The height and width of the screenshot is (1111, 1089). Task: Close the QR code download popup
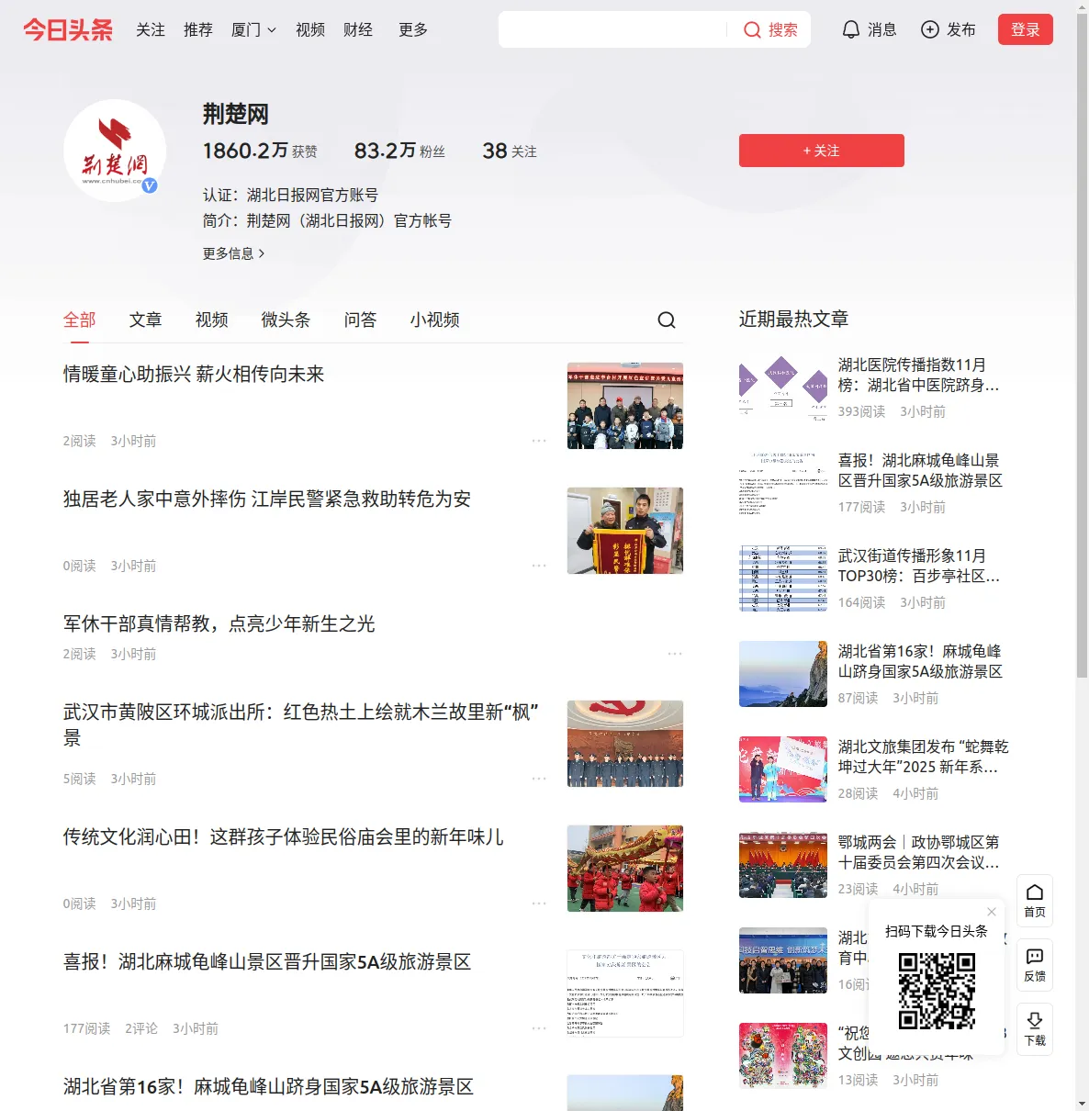tap(992, 912)
